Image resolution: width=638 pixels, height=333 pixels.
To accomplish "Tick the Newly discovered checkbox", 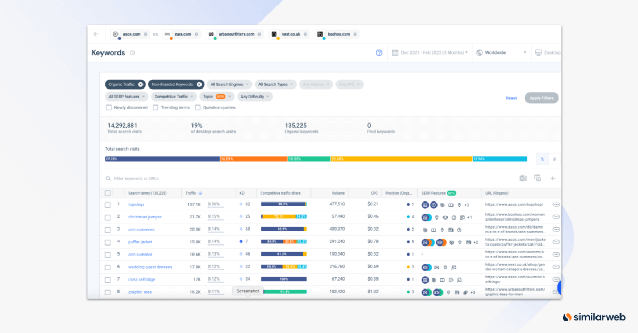I will tap(108, 108).
